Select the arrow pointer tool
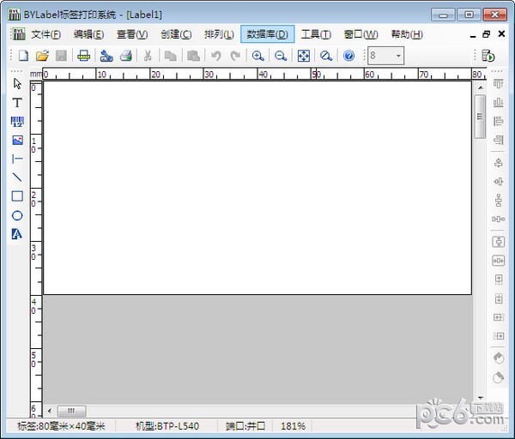Viewport: 515px width, 439px height. (17, 84)
